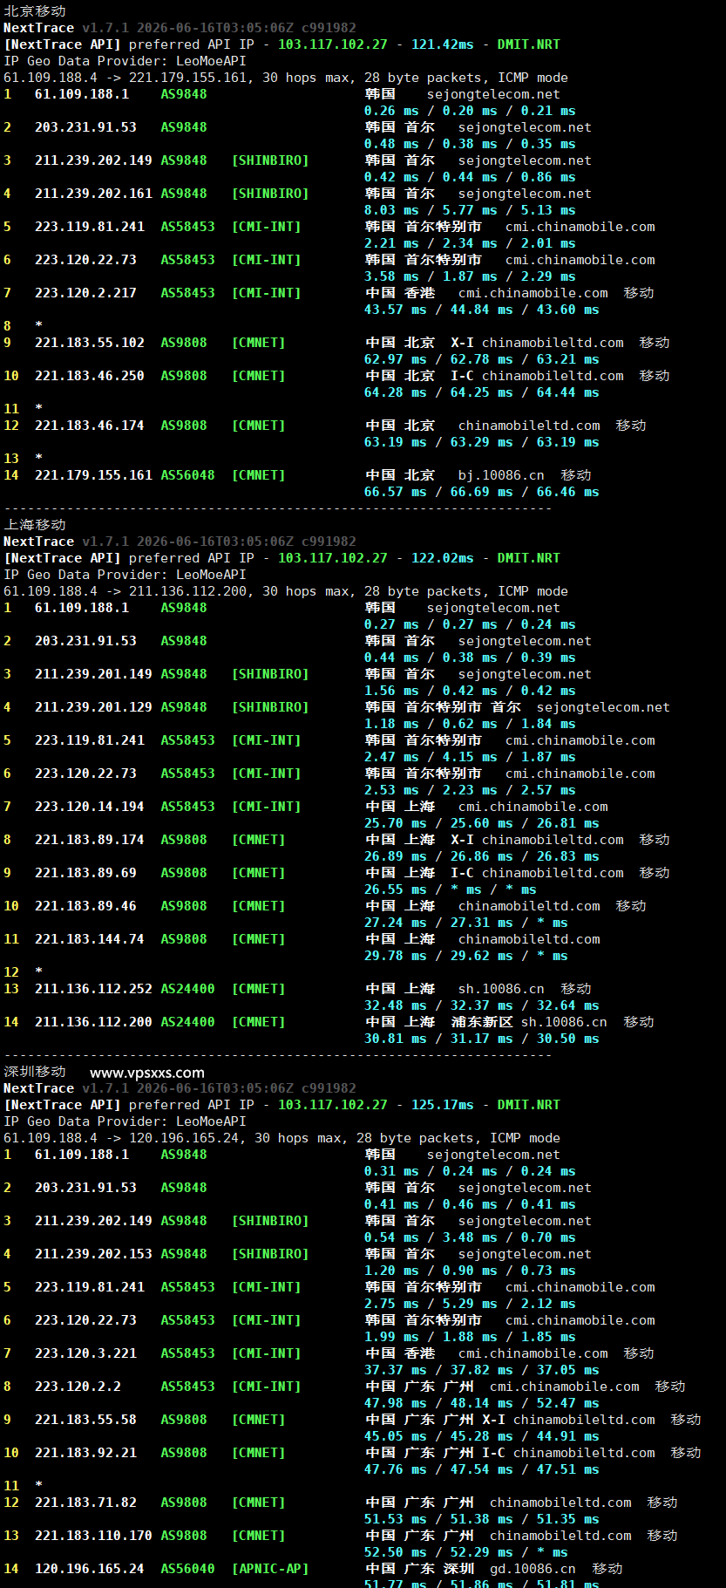The height and width of the screenshot is (1588, 726).
Task: Select the latency line starting 47.98 ms
Action: pyautogui.click(x=482, y=1403)
